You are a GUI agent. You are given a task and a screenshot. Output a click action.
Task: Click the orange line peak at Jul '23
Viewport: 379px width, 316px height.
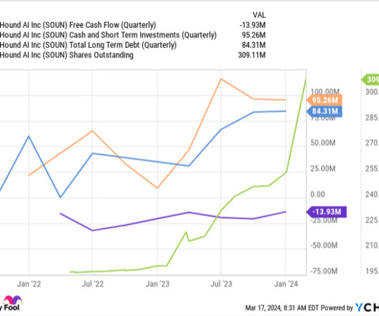click(221, 78)
